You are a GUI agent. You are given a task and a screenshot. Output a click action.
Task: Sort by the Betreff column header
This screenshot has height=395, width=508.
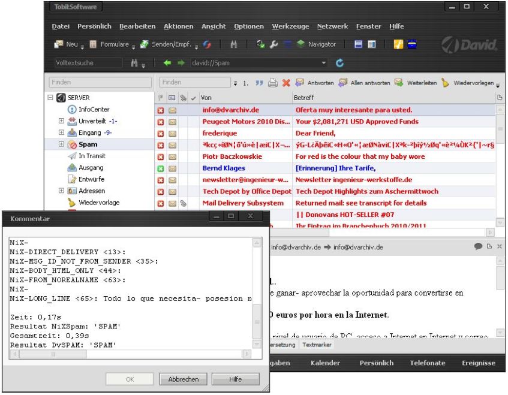point(393,98)
